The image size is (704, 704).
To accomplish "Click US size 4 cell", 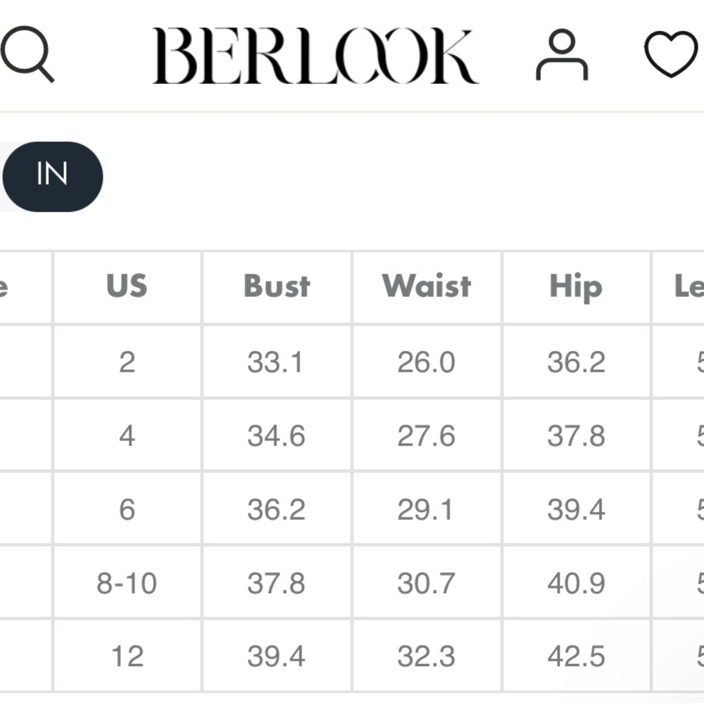I will (x=127, y=436).
